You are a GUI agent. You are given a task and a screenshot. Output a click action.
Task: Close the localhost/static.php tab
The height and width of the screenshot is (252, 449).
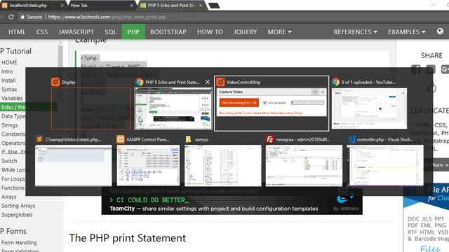62,6
